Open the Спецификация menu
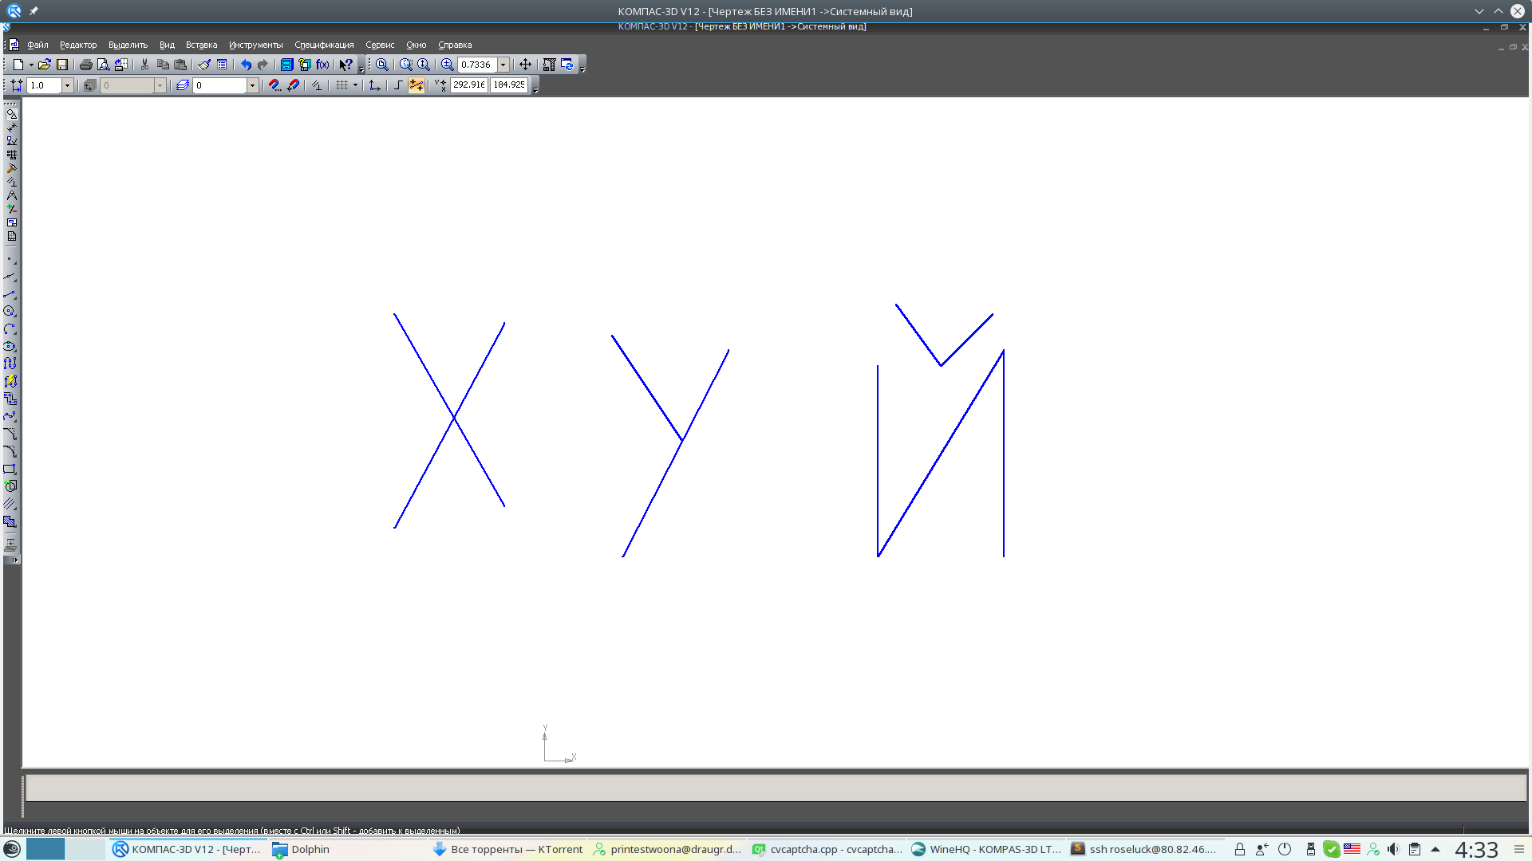 pyautogui.click(x=324, y=45)
